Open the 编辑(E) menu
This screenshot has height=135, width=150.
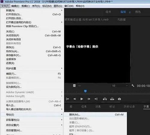pyautogui.click(x=15, y=6)
